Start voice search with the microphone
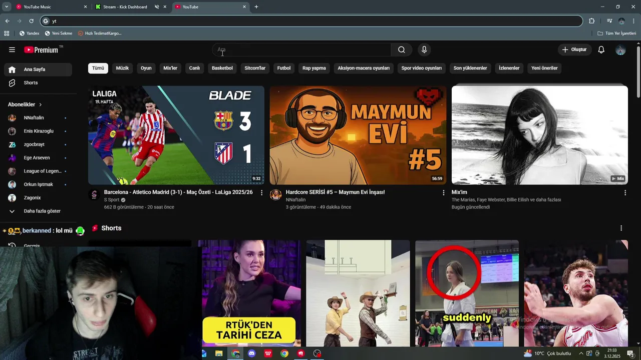The width and height of the screenshot is (641, 360). [x=424, y=49]
